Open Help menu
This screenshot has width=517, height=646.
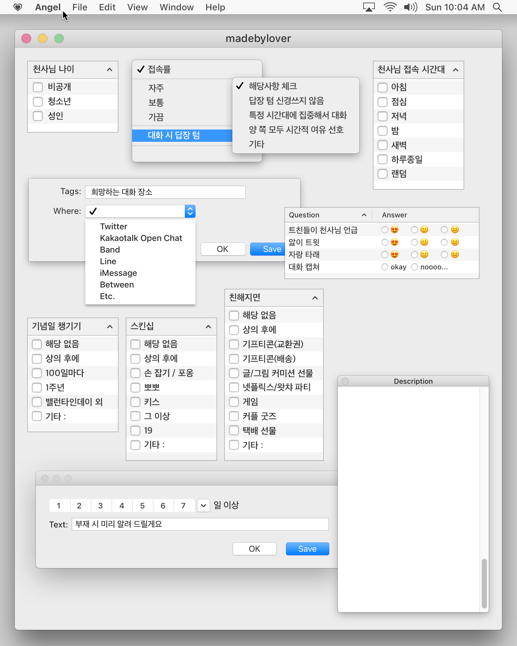click(215, 7)
